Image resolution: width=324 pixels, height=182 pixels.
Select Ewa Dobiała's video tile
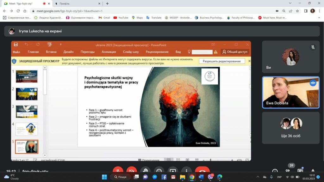click(290, 92)
